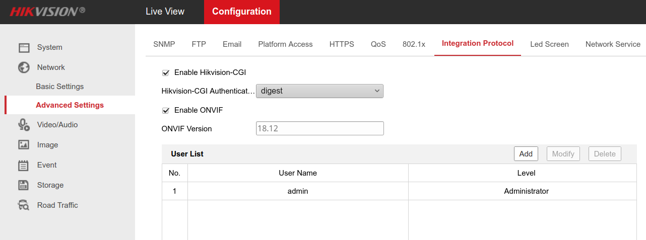Click the Network globe icon
646x240 pixels.
(x=24, y=67)
